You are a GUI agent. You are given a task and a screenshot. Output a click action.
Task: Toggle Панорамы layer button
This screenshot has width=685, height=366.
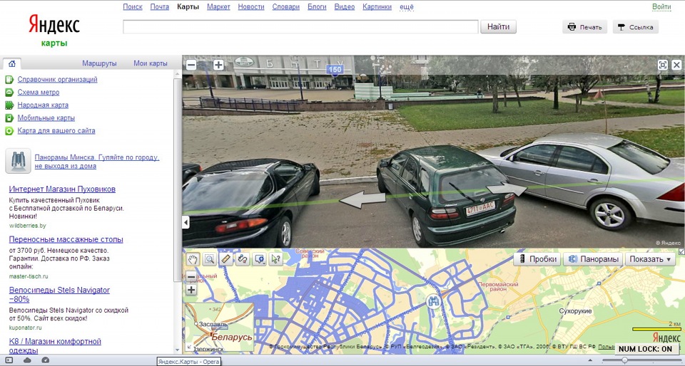(x=593, y=259)
